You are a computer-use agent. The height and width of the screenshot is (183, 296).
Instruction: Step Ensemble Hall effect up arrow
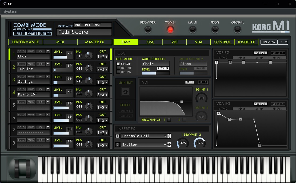tap(169, 135)
